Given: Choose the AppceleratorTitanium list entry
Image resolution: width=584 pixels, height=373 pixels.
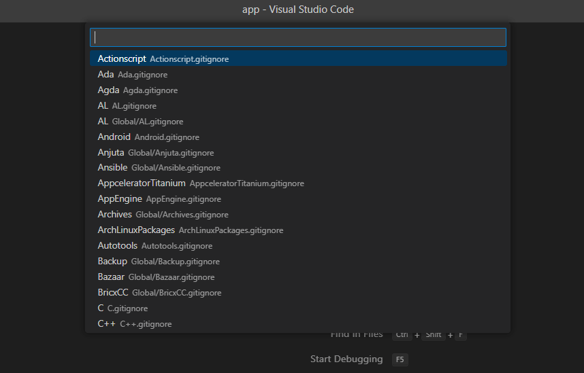Looking at the screenshot, I should coord(201,183).
